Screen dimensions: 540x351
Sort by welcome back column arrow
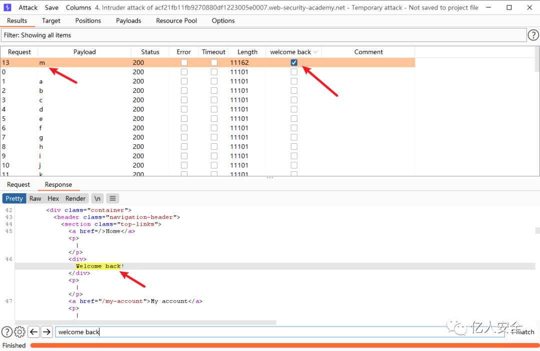pos(315,52)
